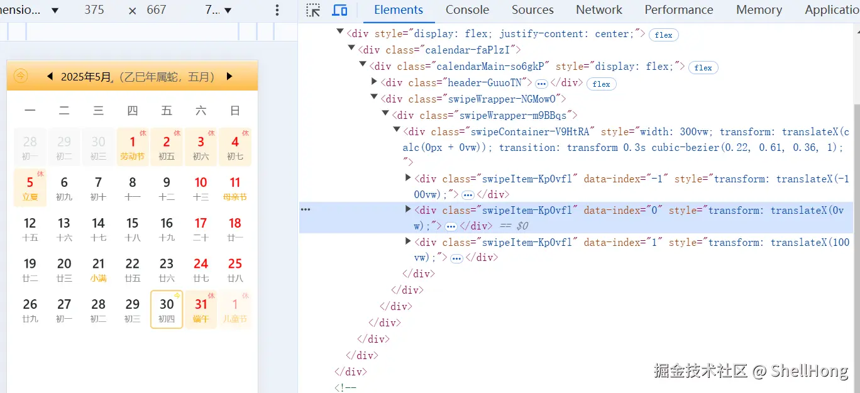Select May 15 十八 date cell
Image resolution: width=860 pixels, height=393 pixels.
(133, 228)
